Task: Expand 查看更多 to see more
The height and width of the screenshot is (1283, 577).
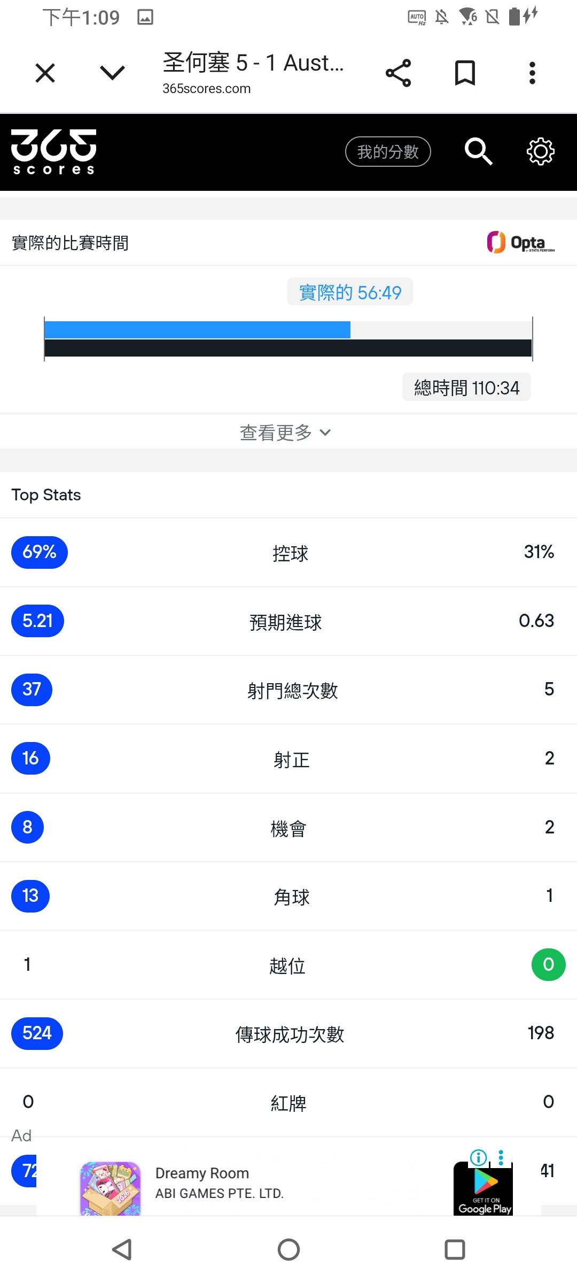Action: pyautogui.click(x=285, y=432)
